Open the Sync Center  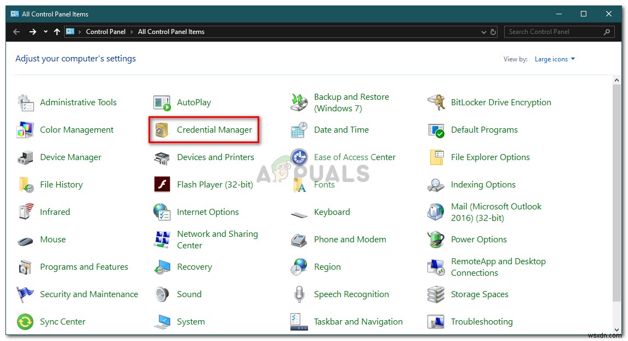pyautogui.click(x=62, y=322)
